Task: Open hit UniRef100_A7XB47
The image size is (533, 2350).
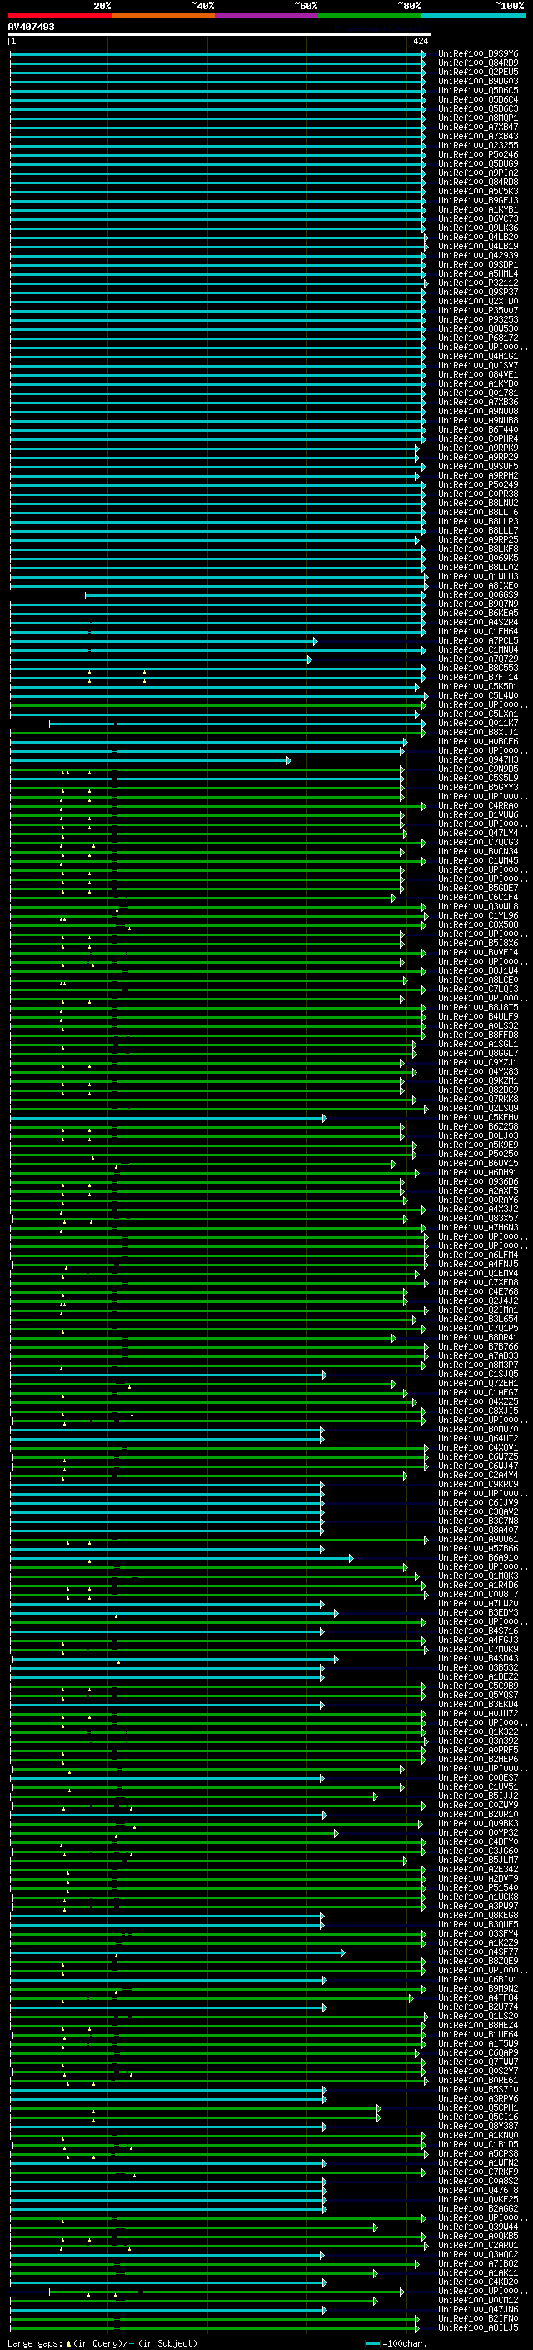Action: point(477,127)
